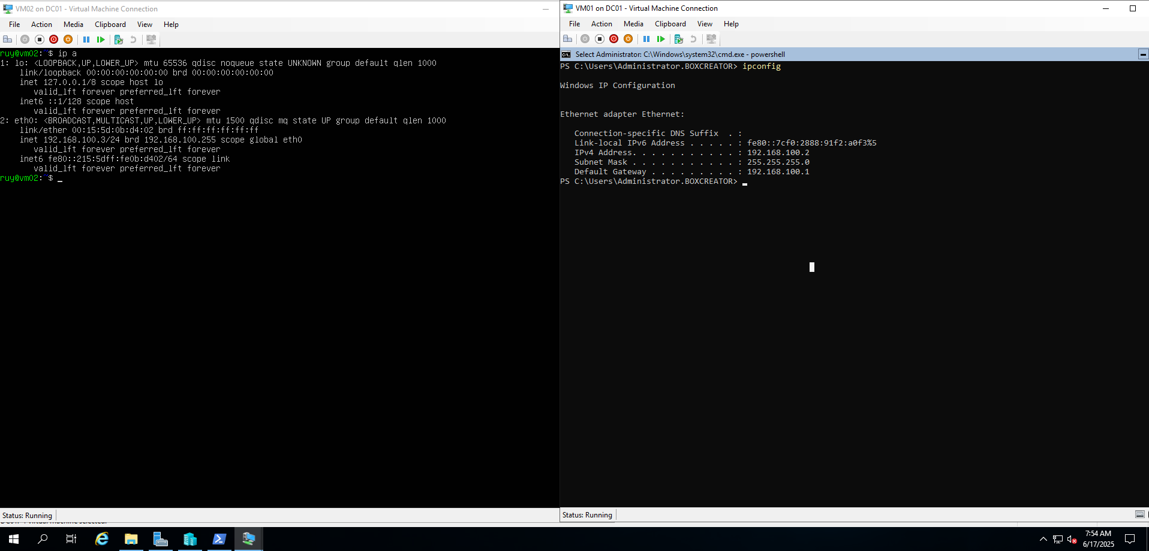Create a checkpoint of VM01 from toolbar

678,39
